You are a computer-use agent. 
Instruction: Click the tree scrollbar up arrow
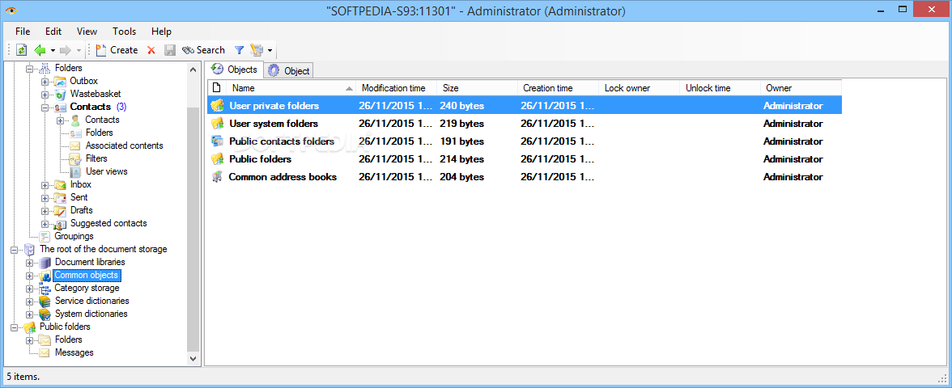(193, 70)
